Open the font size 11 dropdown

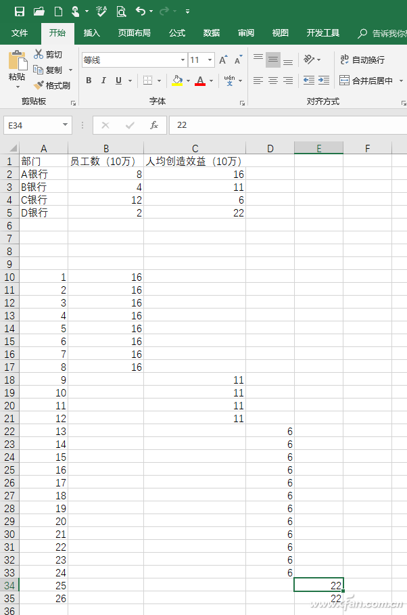pos(210,60)
